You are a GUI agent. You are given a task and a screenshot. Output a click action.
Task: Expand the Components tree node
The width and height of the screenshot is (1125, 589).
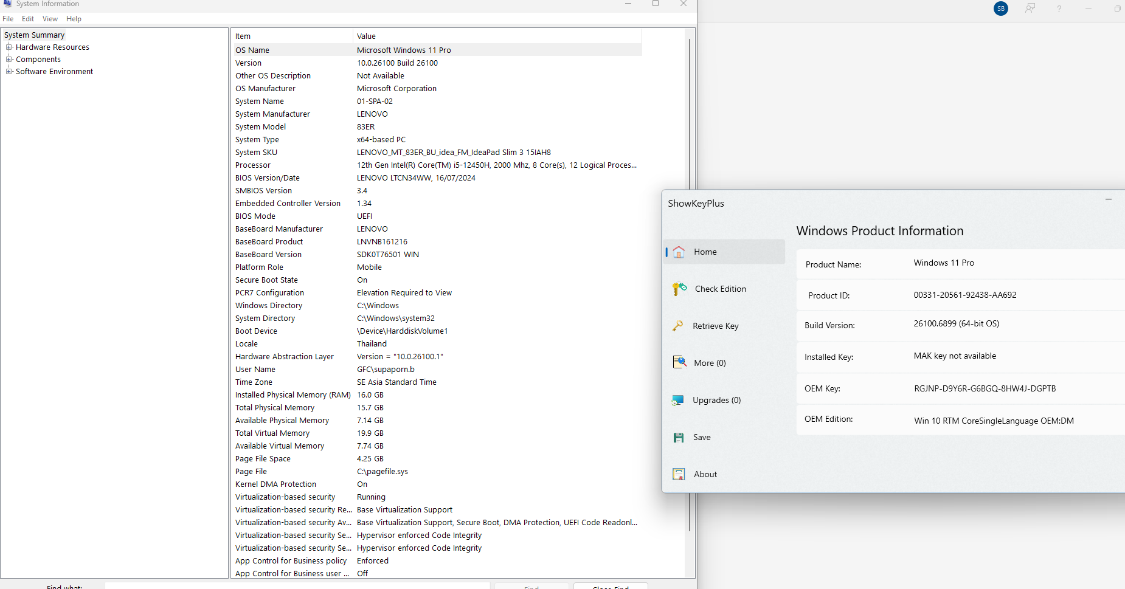click(x=9, y=60)
